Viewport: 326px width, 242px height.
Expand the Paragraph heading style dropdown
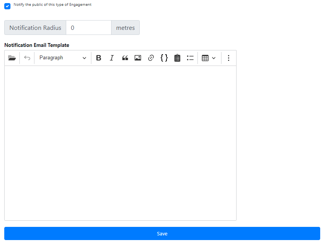coord(63,58)
